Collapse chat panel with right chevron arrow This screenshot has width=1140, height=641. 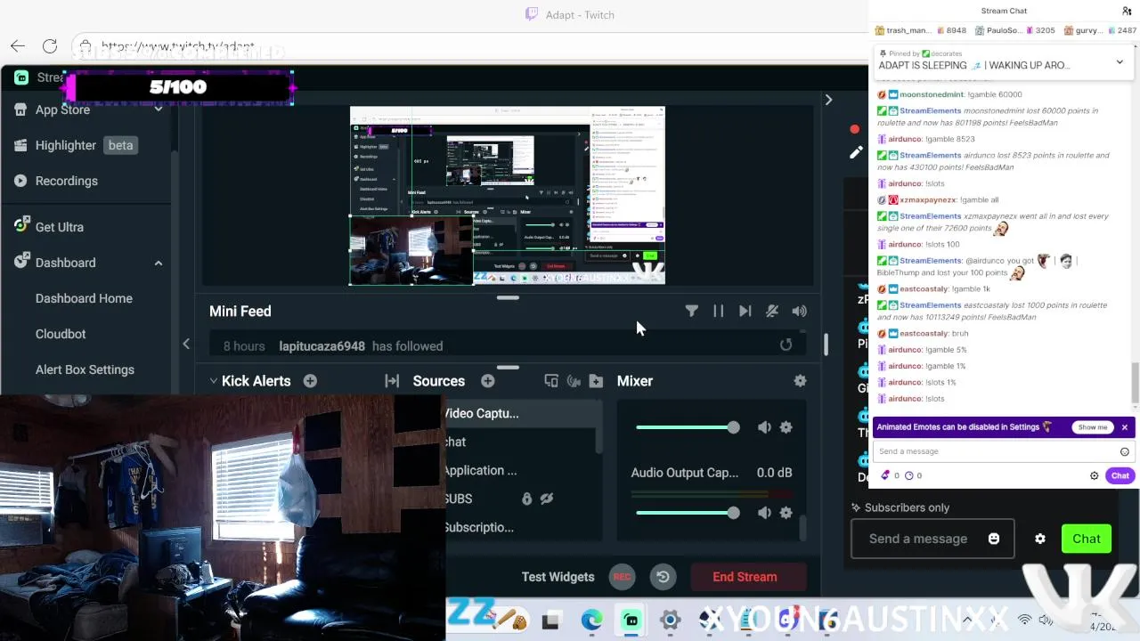click(828, 100)
